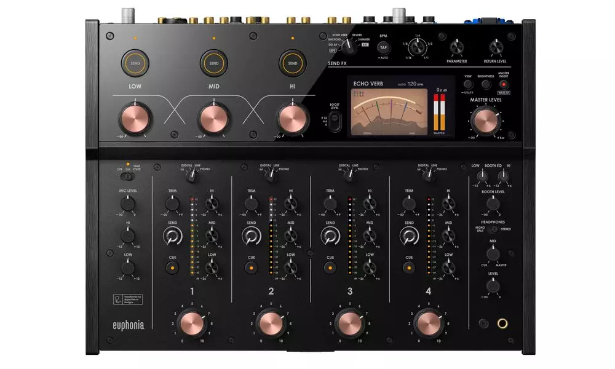The image size is (615, 369).
Task: Click channel 3 copper rotary fader
Action: [350, 323]
